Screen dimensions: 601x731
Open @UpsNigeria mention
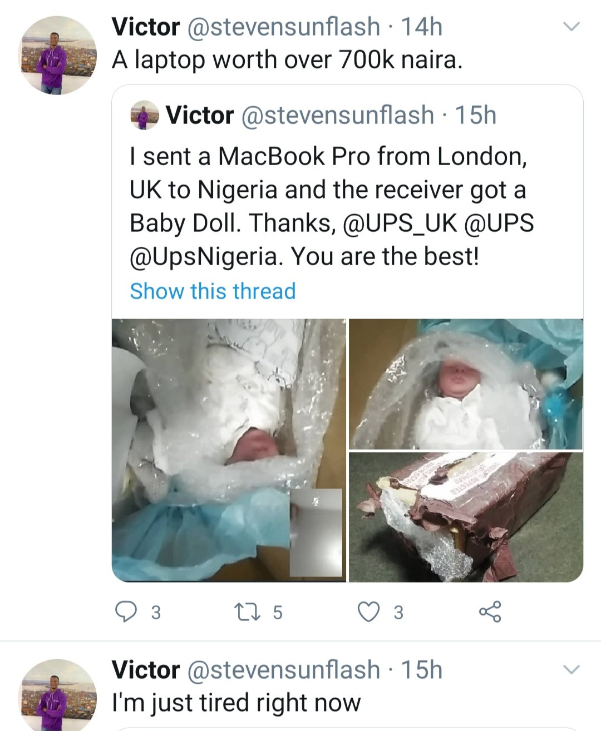tap(203, 257)
